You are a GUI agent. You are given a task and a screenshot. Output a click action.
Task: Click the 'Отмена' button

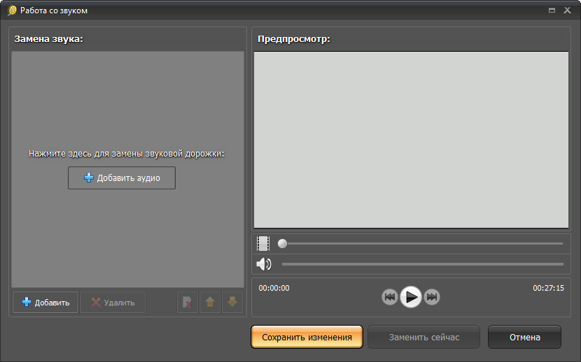pos(525,338)
